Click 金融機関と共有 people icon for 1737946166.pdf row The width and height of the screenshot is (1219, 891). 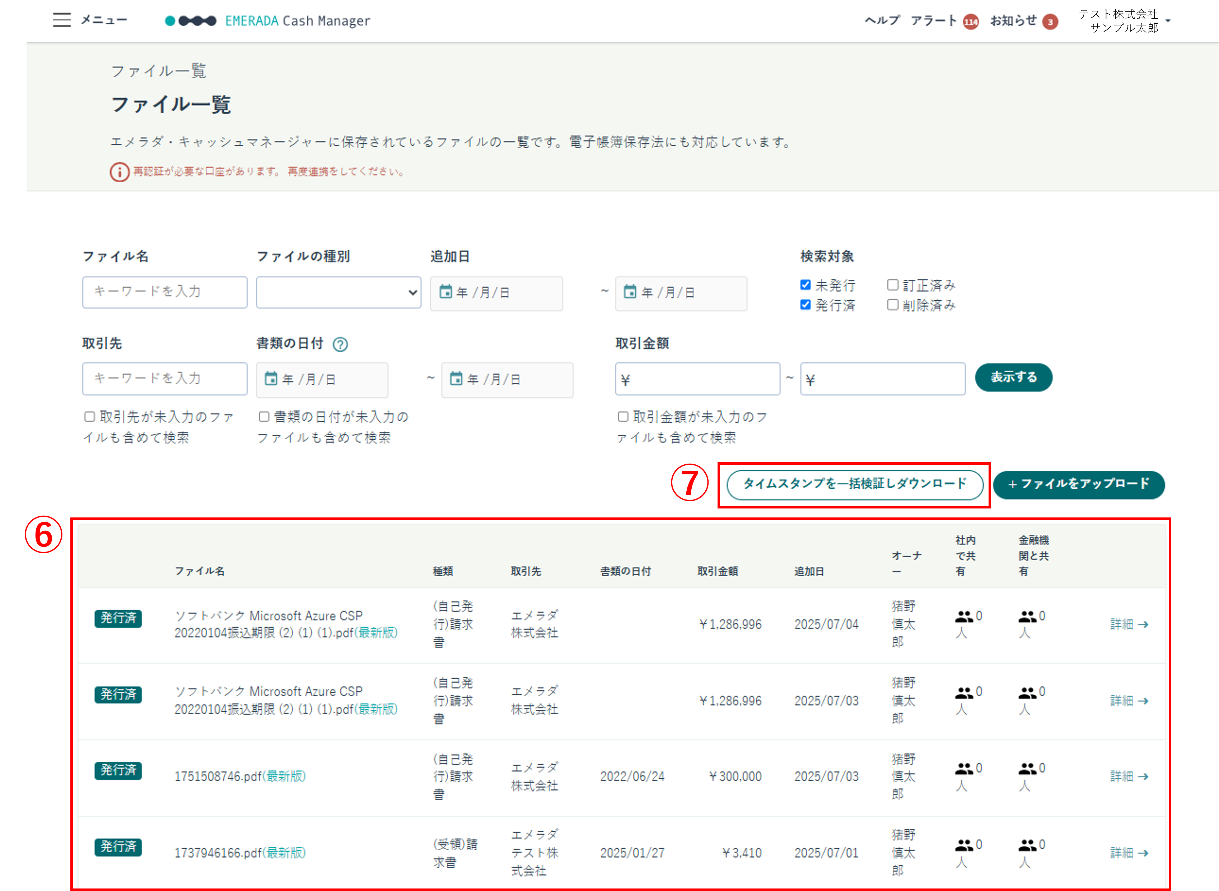click(x=1027, y=845)
